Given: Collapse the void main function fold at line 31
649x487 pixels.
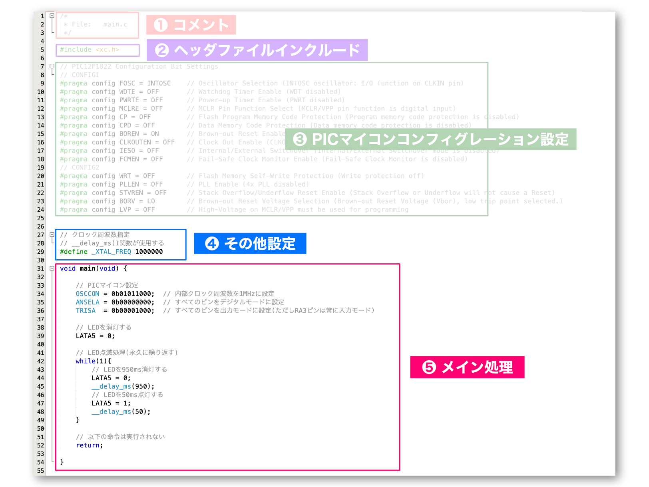Looking at the screenshot, I should click(52, 268).
